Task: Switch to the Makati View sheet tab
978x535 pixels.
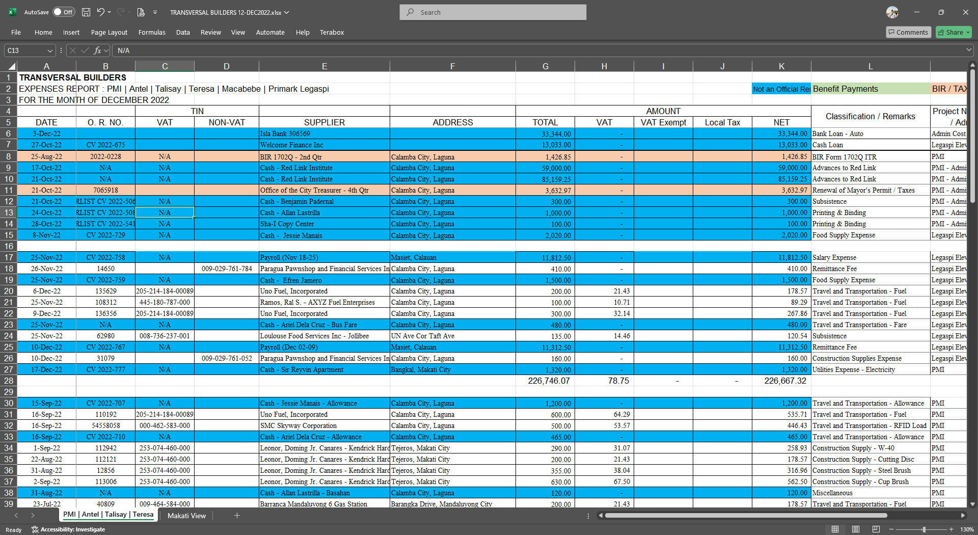Action: 186,516
